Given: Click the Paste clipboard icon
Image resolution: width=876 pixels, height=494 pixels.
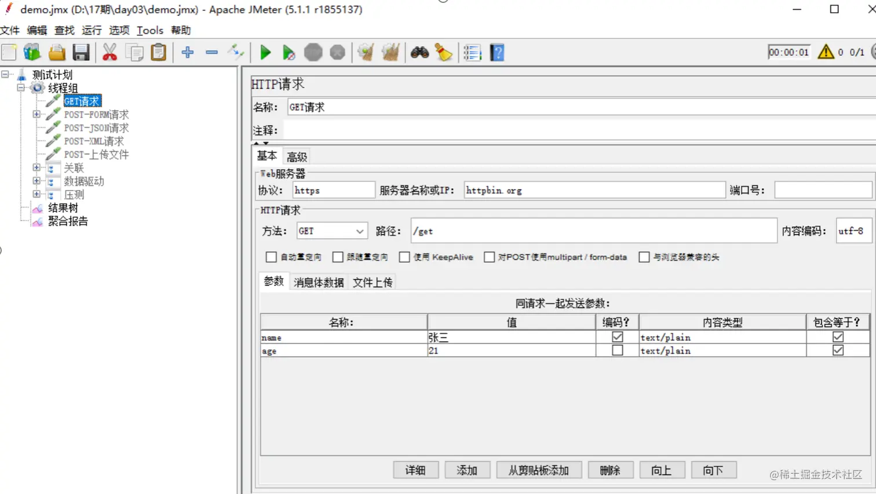Looking at the screenshot, I should [159, 53].
